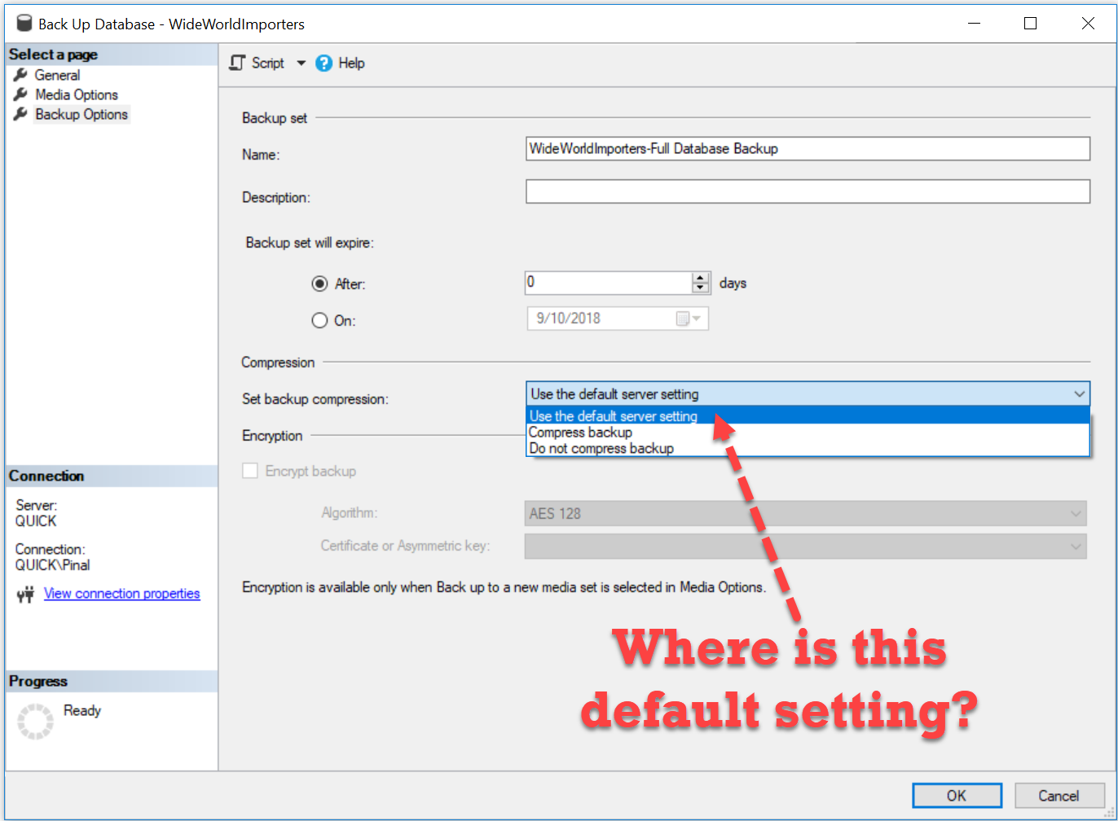This screenshot has height=821, width=1118.
Task: Collapse the backup compression combo box arrow
Action: (1080, 394)
